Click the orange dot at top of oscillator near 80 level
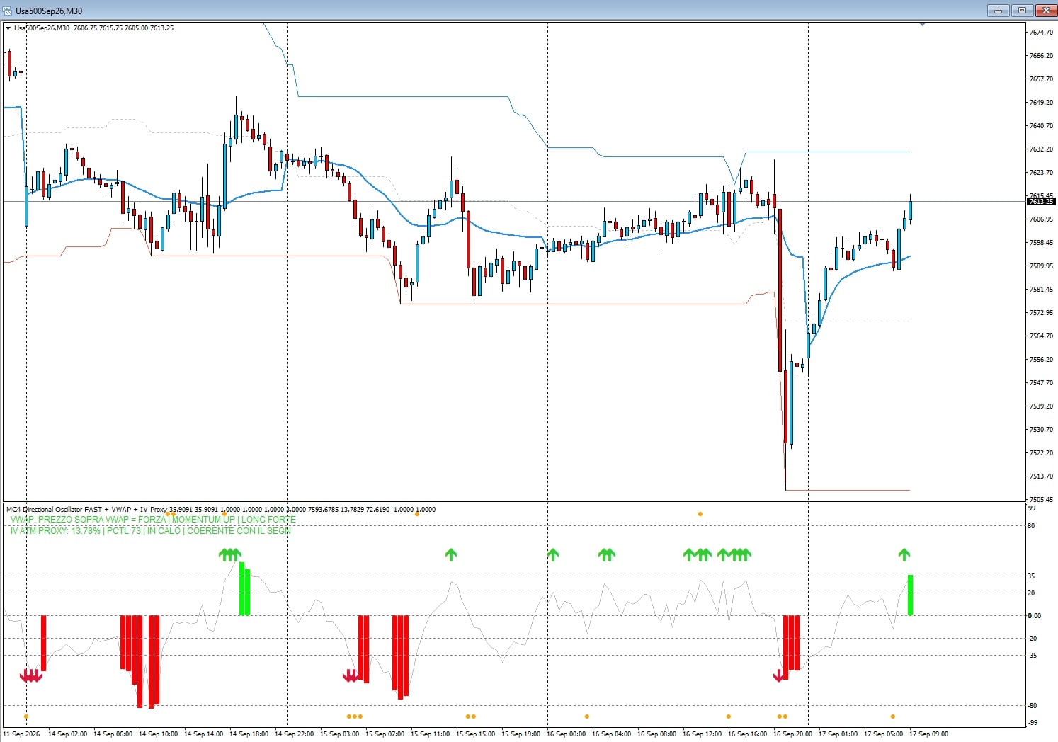This screenshot has width=1058, height=742. coord(700,514)
